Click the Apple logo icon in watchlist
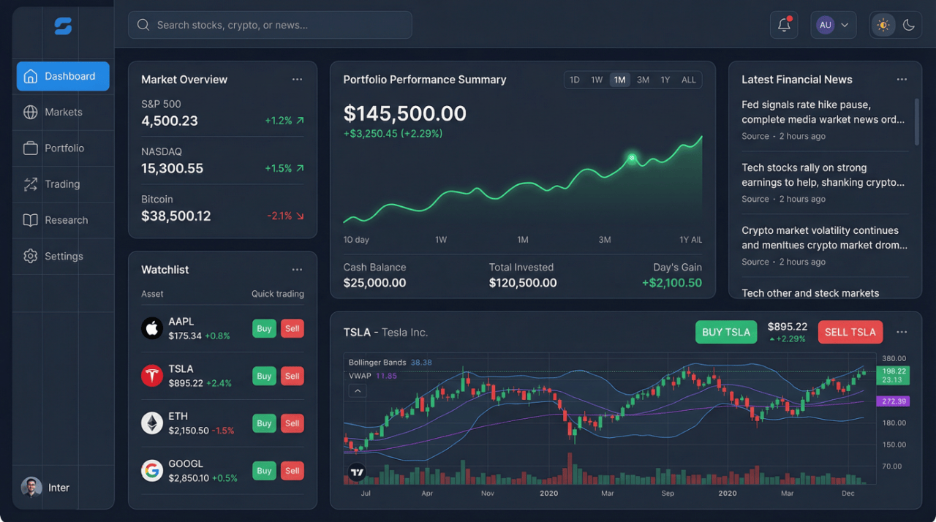 point(152,328)
